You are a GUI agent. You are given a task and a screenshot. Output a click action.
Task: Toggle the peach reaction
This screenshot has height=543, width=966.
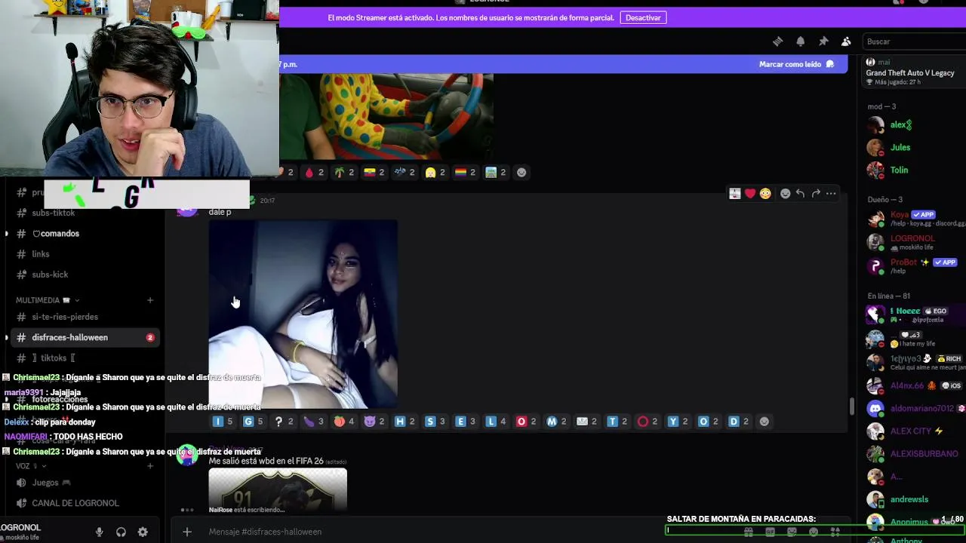344,422
